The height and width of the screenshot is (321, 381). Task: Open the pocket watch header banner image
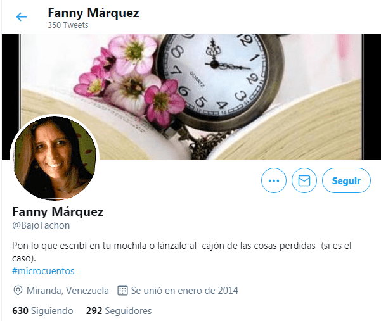(x=191, y=97)
